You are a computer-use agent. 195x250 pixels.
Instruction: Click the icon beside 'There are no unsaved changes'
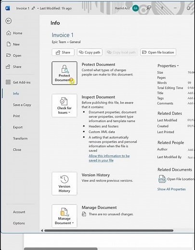[84, 214]
